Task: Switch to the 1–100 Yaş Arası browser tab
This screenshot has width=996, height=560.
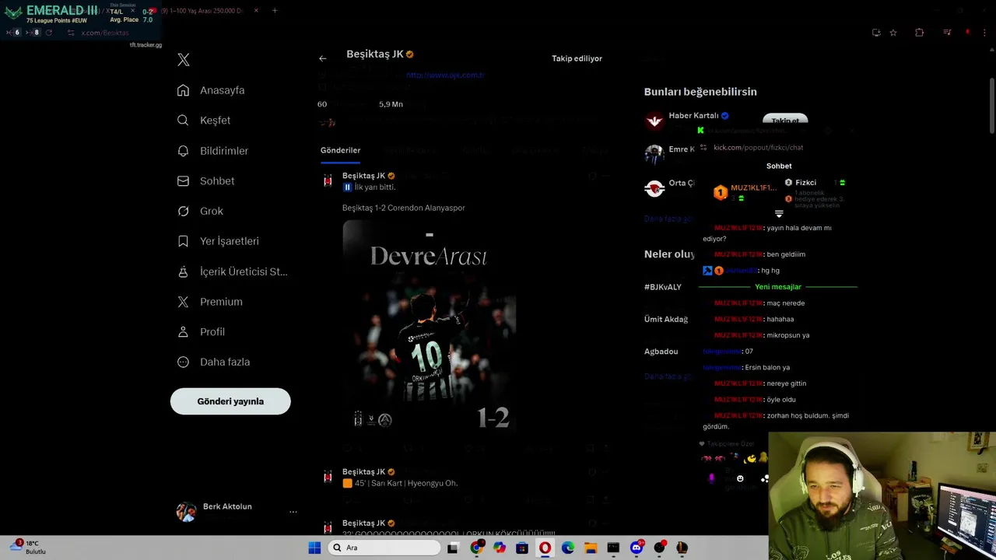Action: pos(203,11)
